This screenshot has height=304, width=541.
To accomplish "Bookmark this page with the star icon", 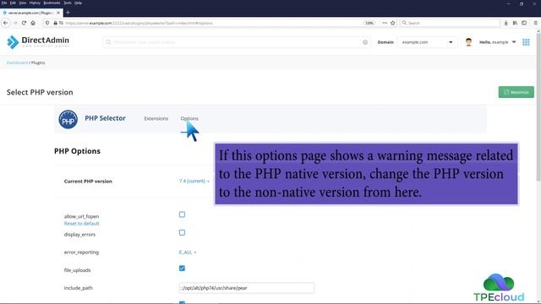I will coord(392,23).
